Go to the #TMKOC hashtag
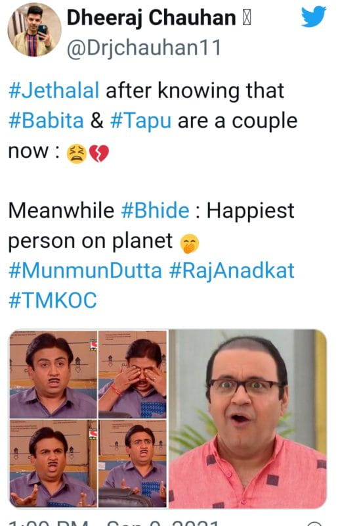Screen dimensions: 338x526 [x=53, y=300]
